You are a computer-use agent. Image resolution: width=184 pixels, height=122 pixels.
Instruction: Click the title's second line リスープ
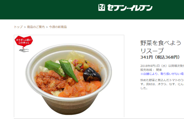[x=152, y=51]
